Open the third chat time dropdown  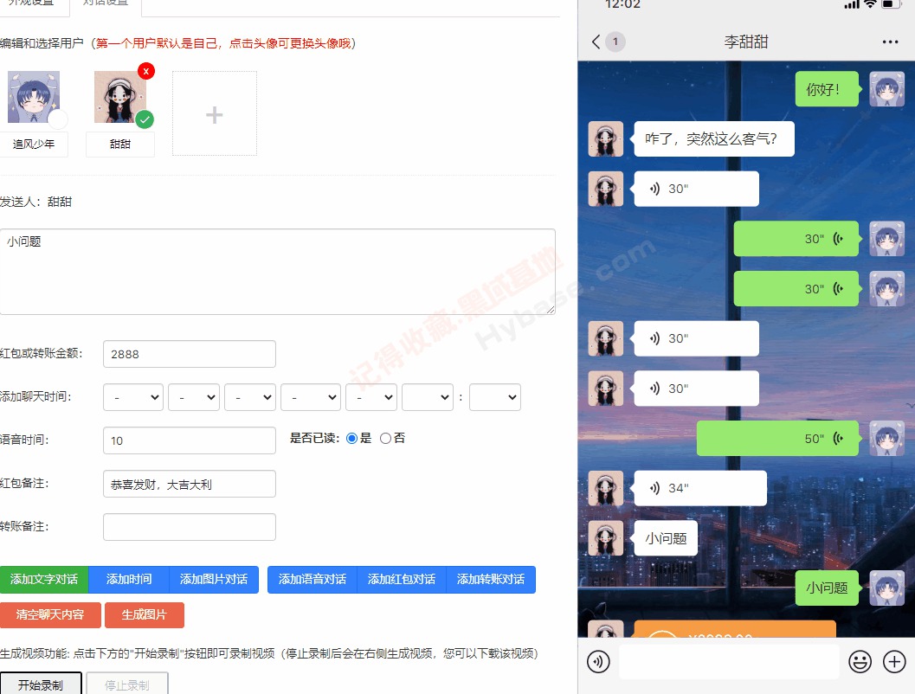pos(250,397)
